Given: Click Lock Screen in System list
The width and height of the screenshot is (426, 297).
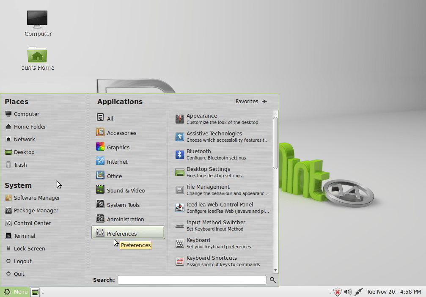Looking at the screenshot, I should [x=25, y=249].
